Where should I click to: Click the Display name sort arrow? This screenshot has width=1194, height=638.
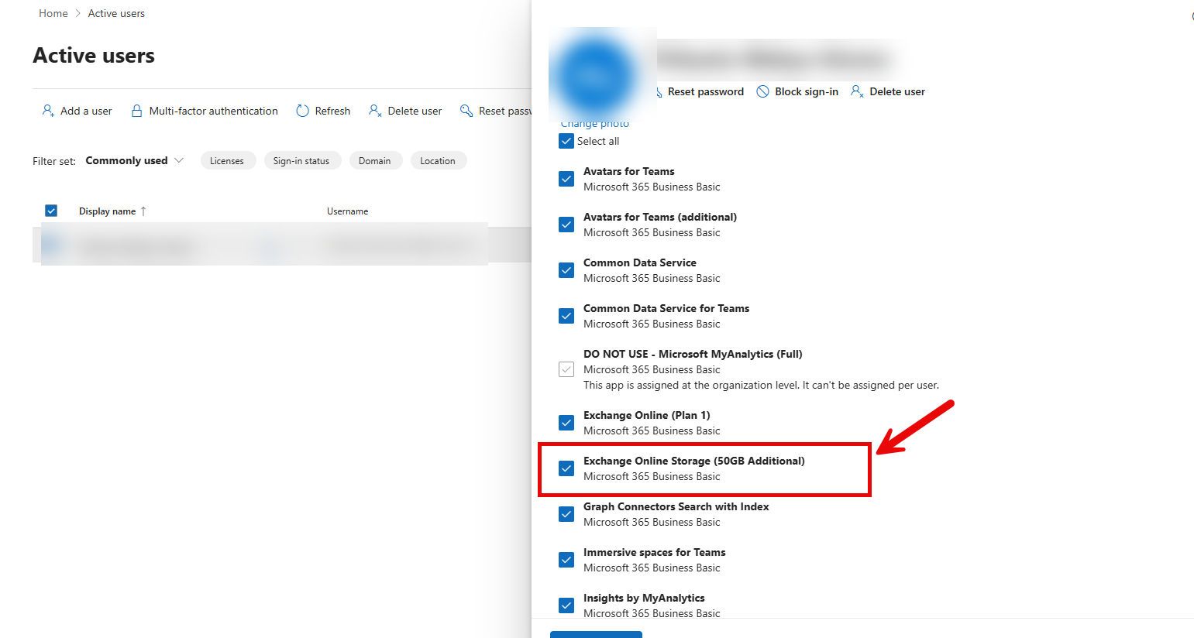[143, 211]
